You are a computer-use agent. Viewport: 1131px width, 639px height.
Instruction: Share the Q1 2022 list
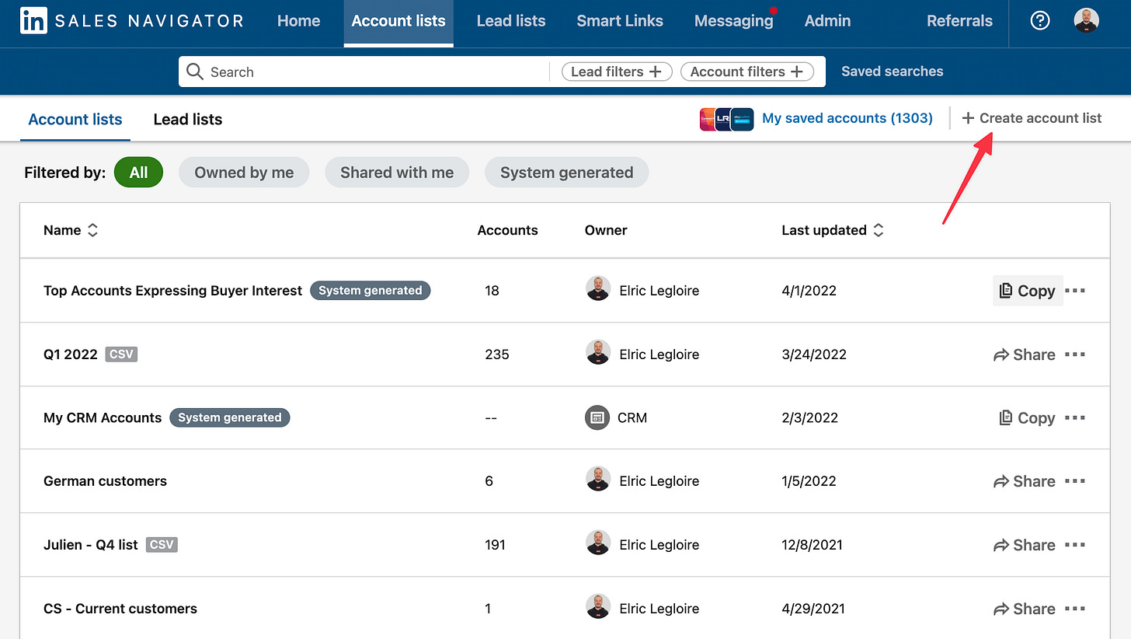tap(1025, 354)
